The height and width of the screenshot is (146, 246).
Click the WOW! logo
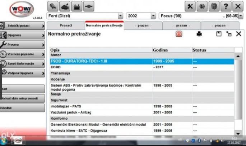22,9
